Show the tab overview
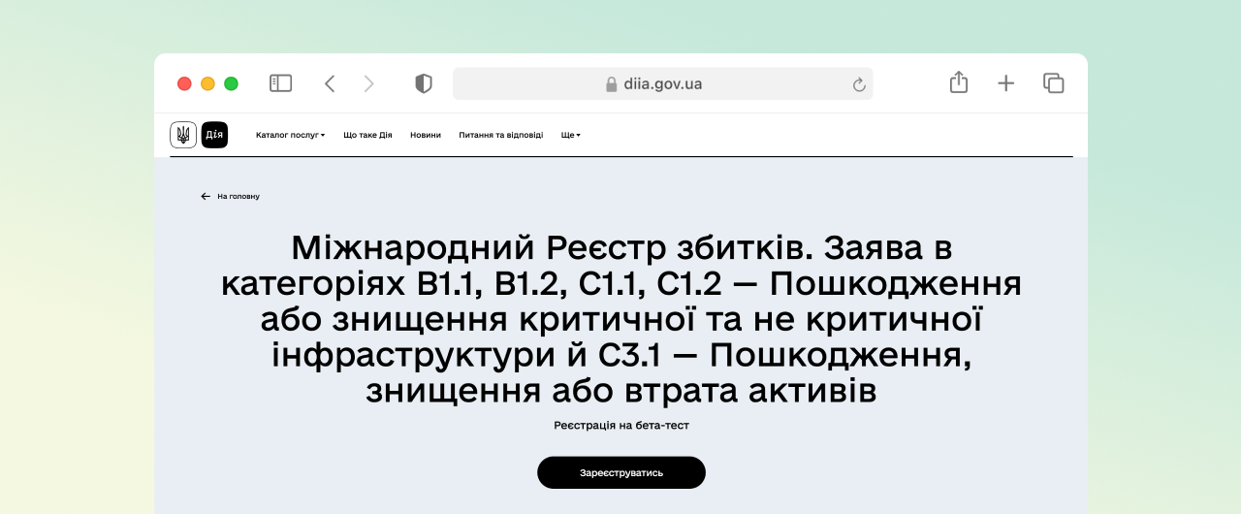 (1053, 83)
